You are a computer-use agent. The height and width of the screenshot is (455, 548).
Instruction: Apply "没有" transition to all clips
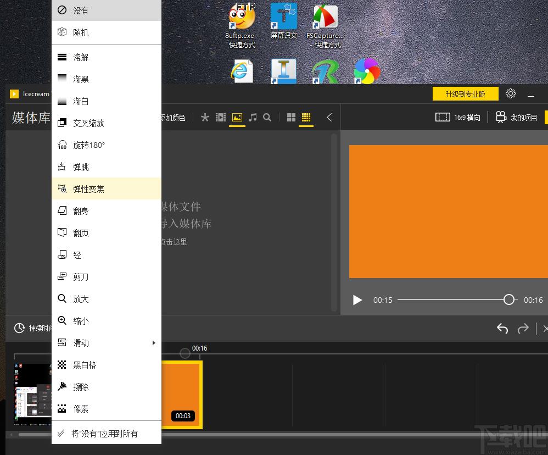pos(104,434)
